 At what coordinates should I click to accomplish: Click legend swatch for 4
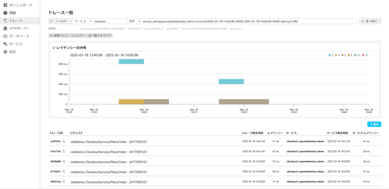click(336, 55)
